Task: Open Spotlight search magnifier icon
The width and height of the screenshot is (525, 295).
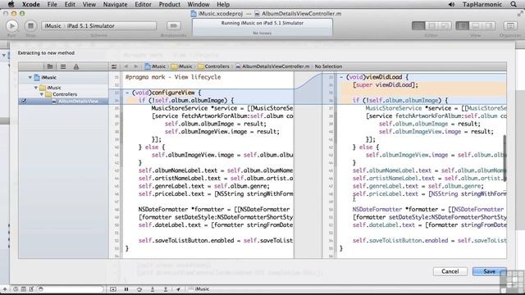Action: [514, 4]
